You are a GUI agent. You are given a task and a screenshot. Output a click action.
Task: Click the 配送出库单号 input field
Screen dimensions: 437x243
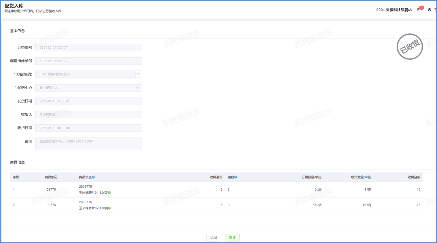click(x=89, y=61)
